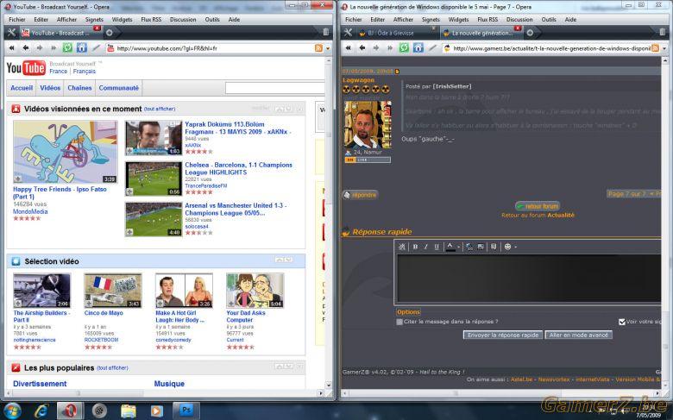The height and width of the screenshot is (420, 673).
Task: Open the Signets menu in the YouTube window
Action: tap(94, 19)
